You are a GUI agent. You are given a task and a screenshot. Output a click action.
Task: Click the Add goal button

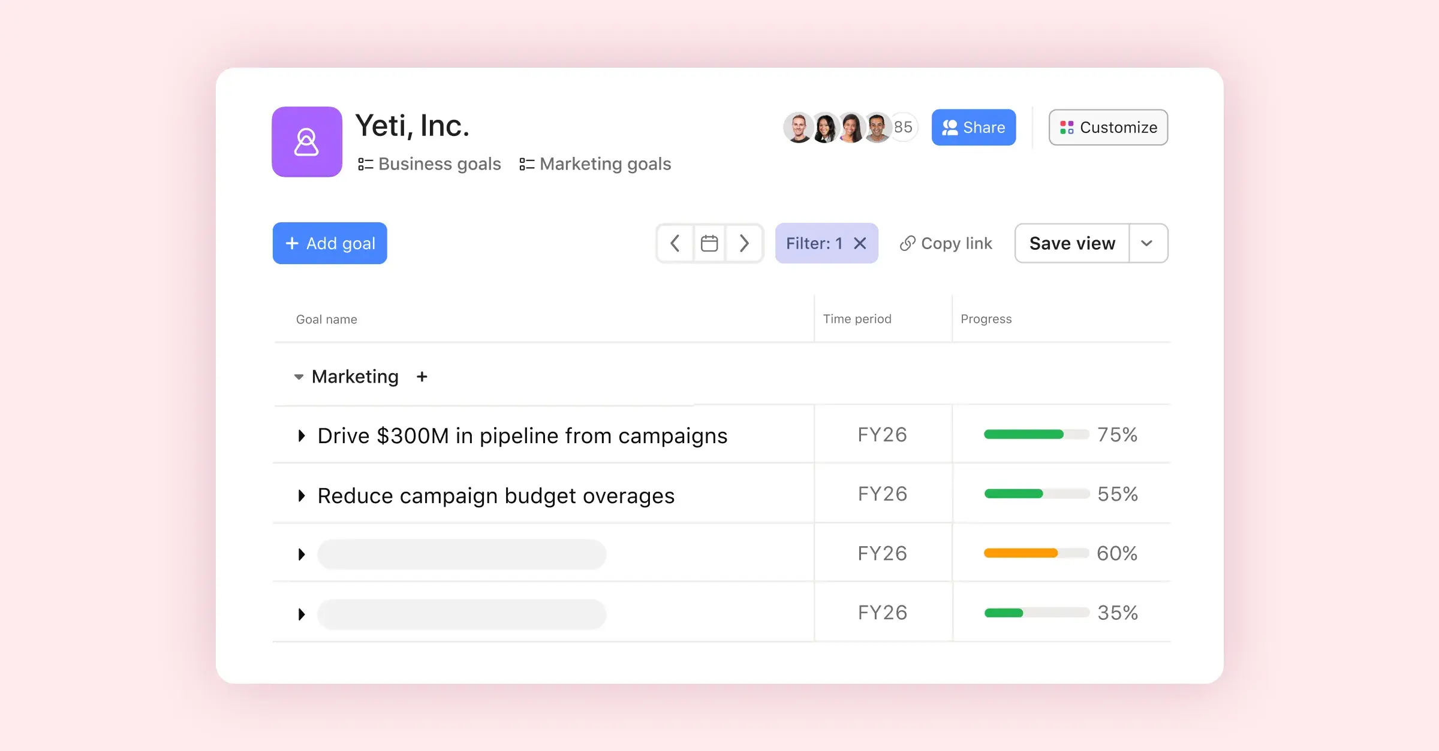coord(329,243)
